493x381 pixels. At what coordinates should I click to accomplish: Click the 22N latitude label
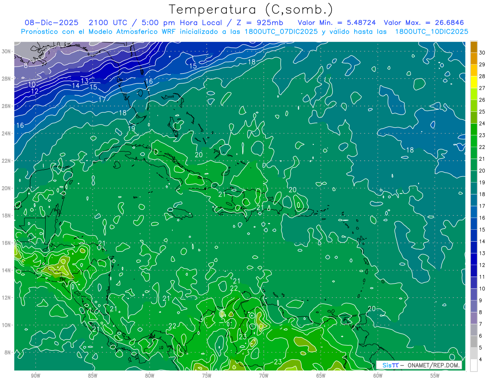(x=7, y=161)
